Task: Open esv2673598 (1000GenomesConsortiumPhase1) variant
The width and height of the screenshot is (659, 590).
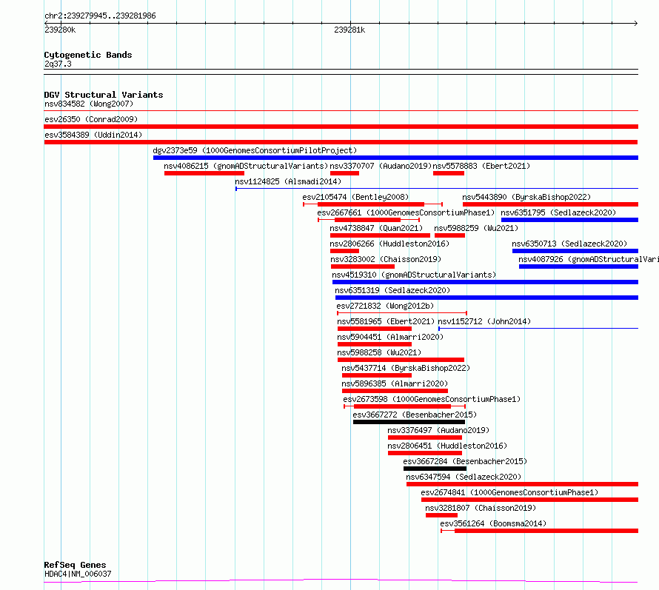Action: [x=432, y=399]
